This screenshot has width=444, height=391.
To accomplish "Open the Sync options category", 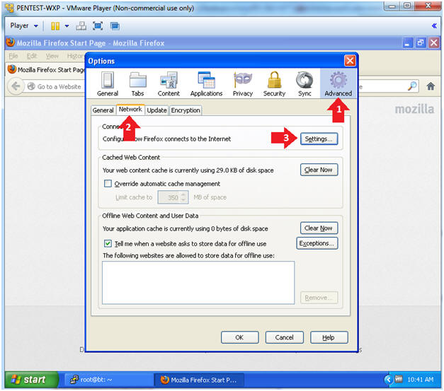I will (x=304, y=84).
